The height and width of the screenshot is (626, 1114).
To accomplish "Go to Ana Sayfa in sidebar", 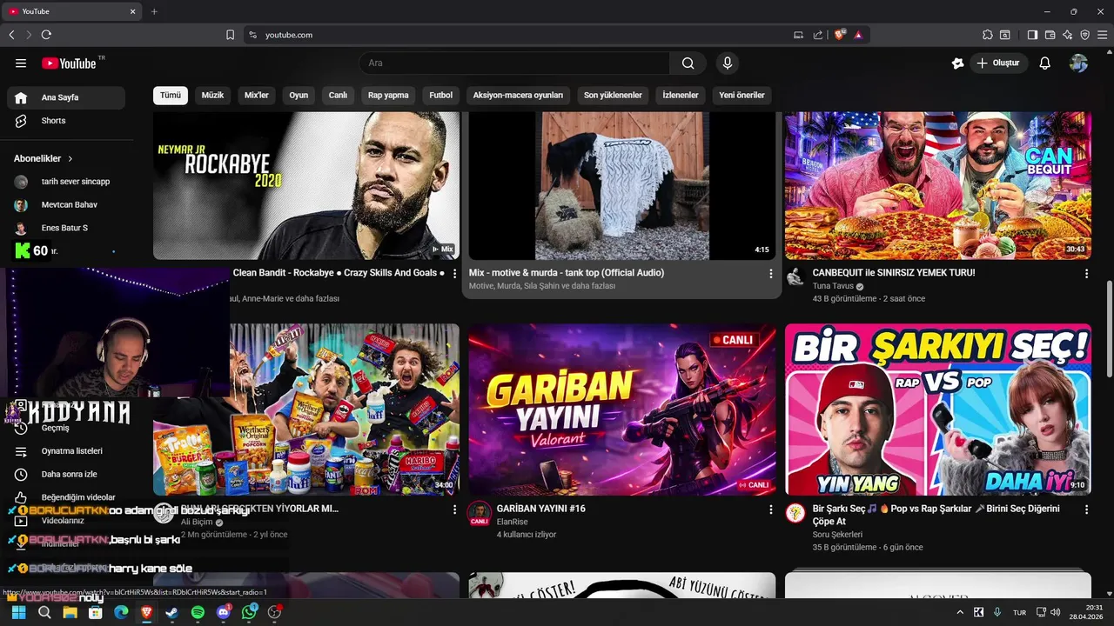I will point(66,97).
